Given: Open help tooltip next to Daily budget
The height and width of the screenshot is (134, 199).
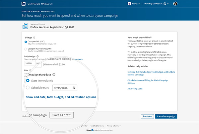Looking at the screenshot, I should pyautogui.click(x=37, y=57).
